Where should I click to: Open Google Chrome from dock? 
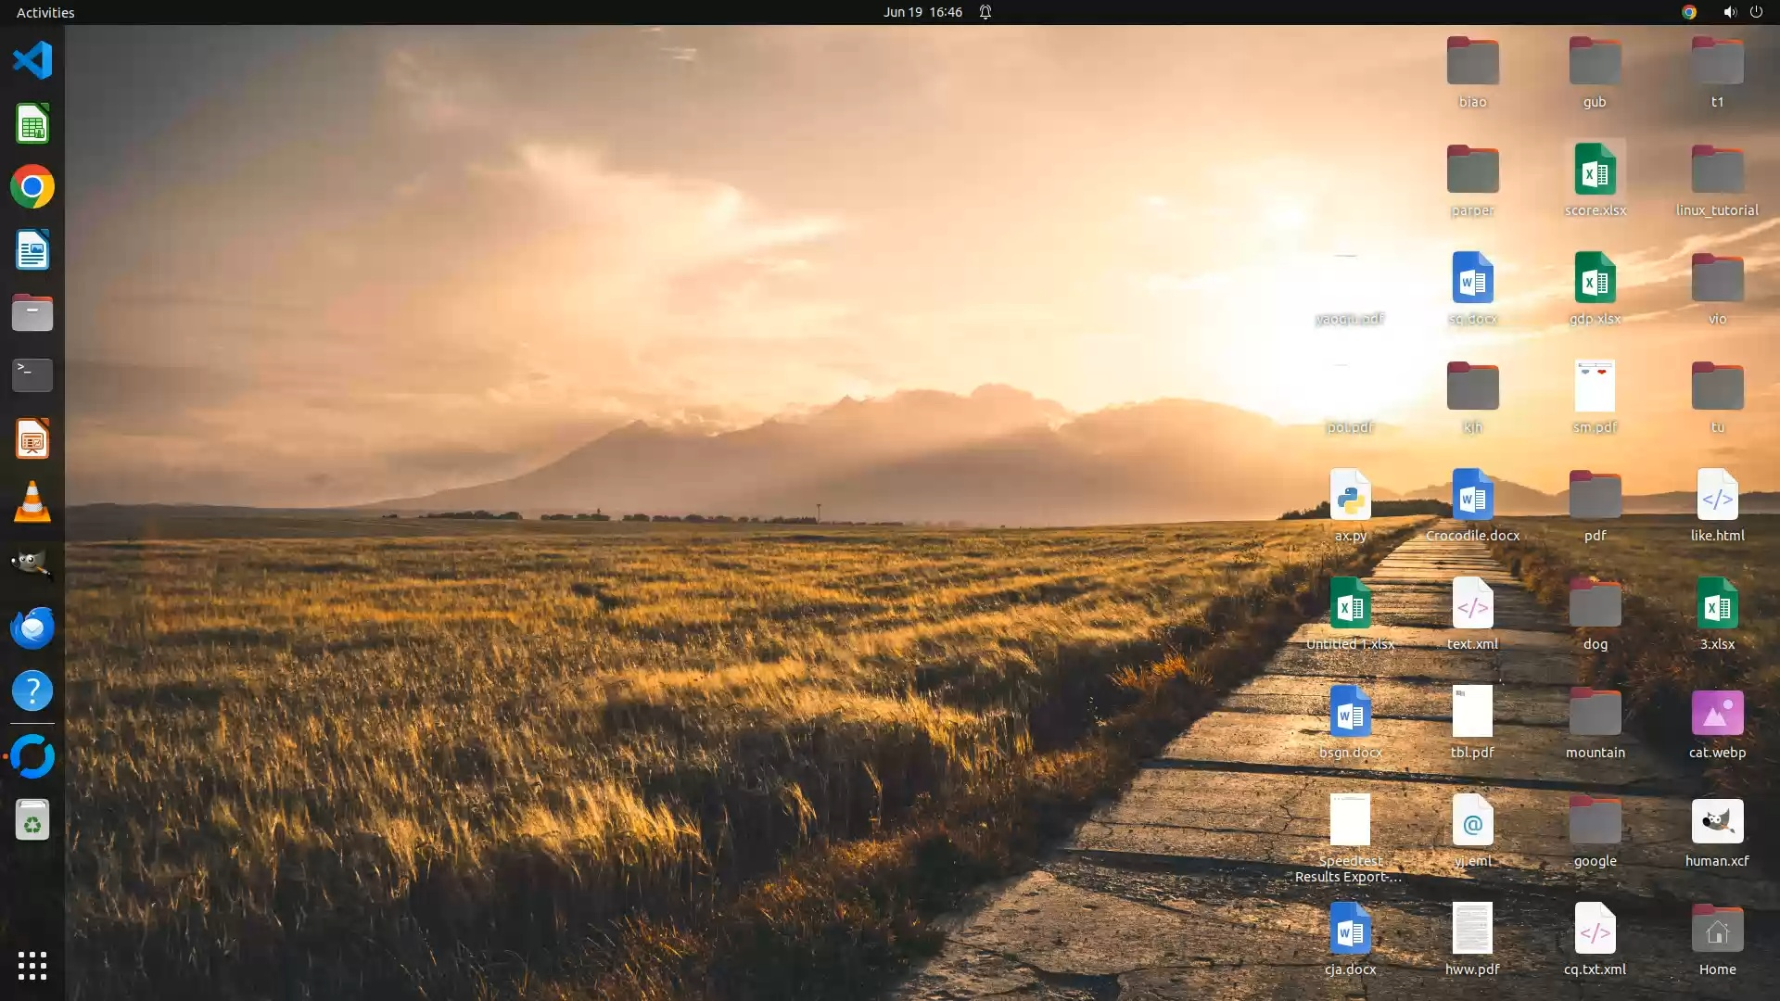coord(32,187)
